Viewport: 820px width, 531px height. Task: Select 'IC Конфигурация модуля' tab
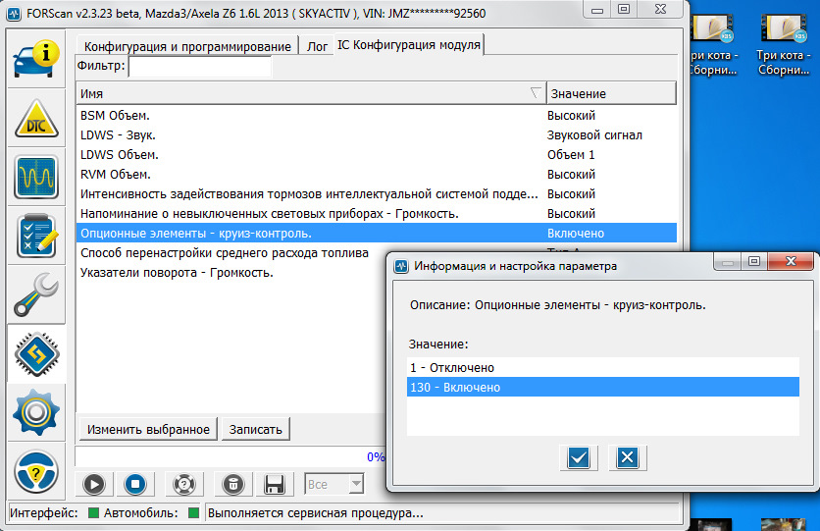[408, 45]
